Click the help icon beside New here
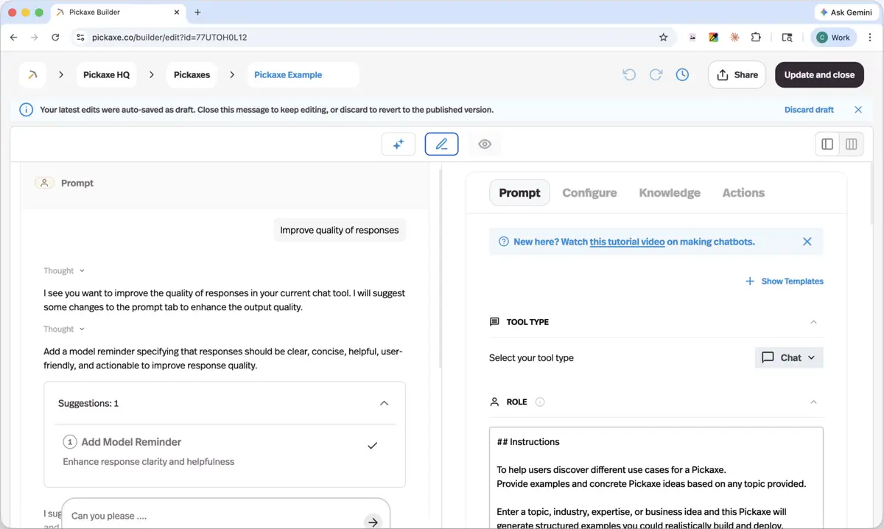The image size is (884, 529). pos(504,242)
